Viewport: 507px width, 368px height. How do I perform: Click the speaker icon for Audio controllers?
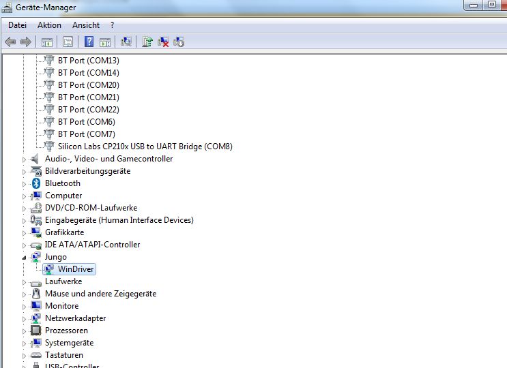[x=35, y=159]
